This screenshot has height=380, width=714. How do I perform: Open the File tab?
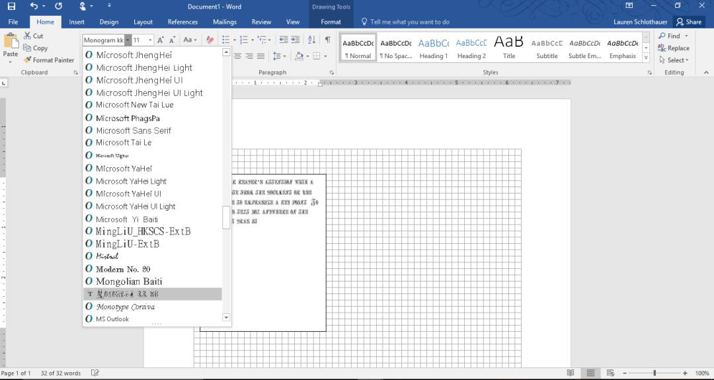[x=13, y=22]
